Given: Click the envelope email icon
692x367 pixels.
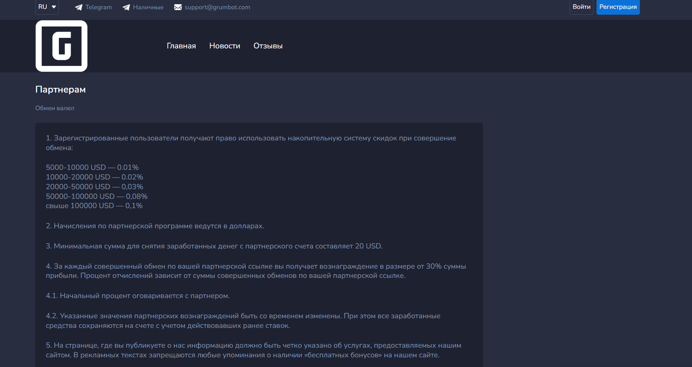Looking at the screenshot, I should 178,7.
